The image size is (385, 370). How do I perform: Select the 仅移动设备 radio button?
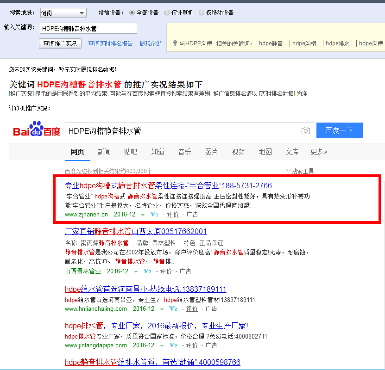[202, 12]
